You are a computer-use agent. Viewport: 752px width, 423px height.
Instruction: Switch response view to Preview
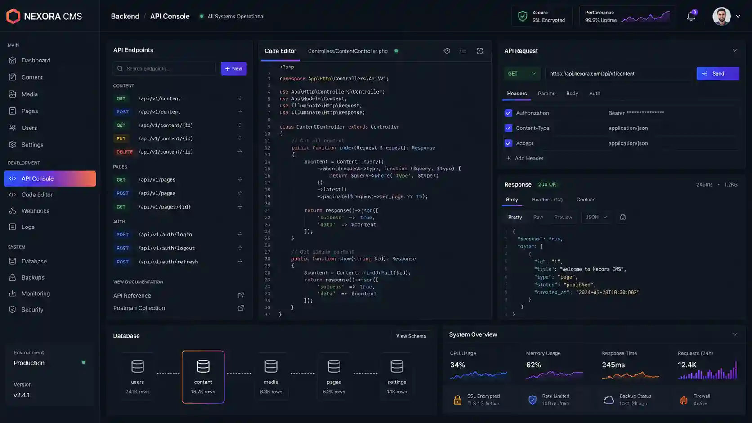[x=563, y=217]
